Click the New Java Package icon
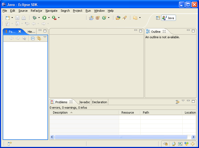This screenshot has height=148, width=199. (98, 18)
